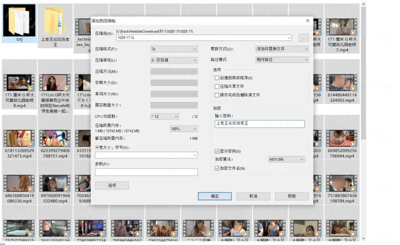Toggle 加密文件名 checkbox

click(216, 168)
